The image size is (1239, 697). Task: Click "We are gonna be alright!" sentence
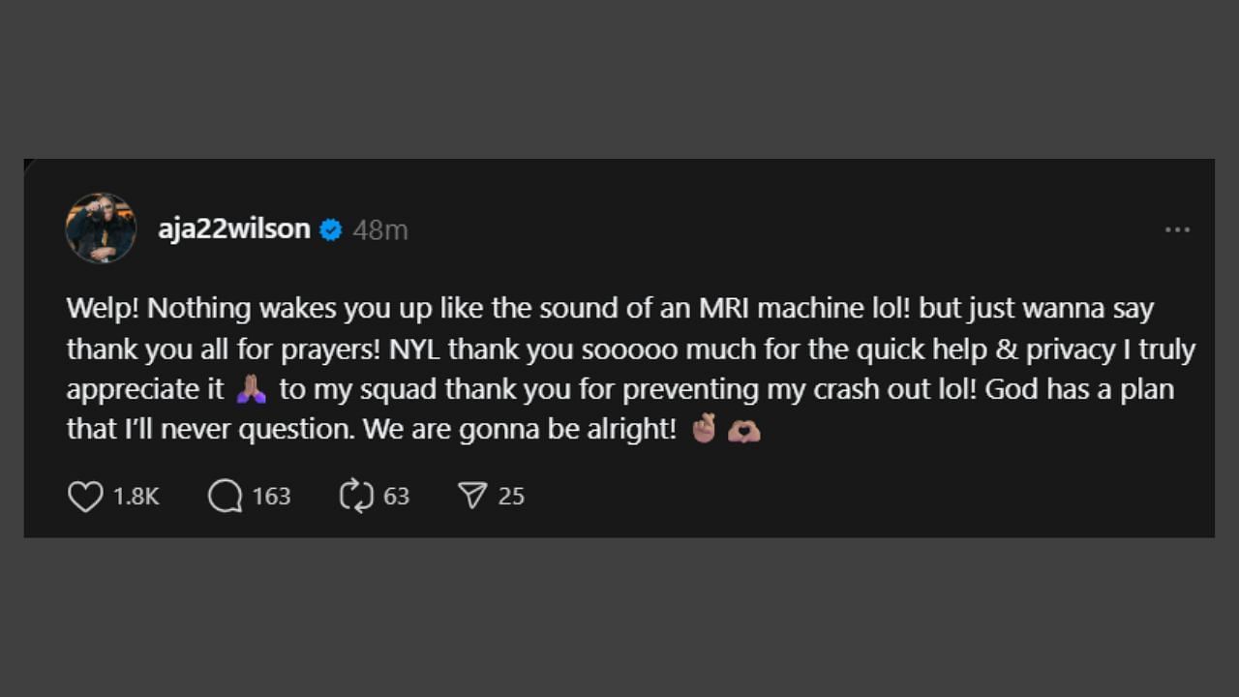(x=520, y=430)
